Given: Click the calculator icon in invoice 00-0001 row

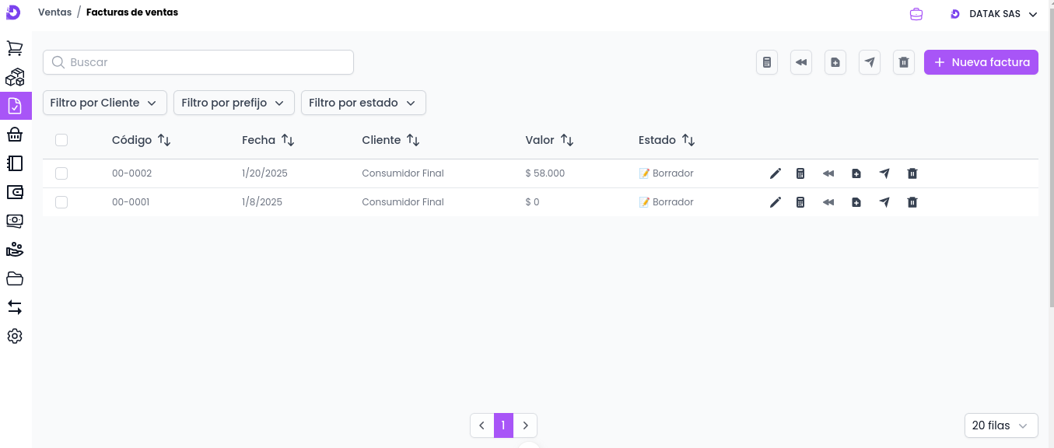Looking at the screenshot, I should point(800,202).
